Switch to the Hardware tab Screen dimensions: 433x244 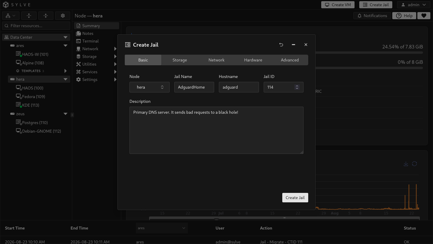(x=253, y=60)
